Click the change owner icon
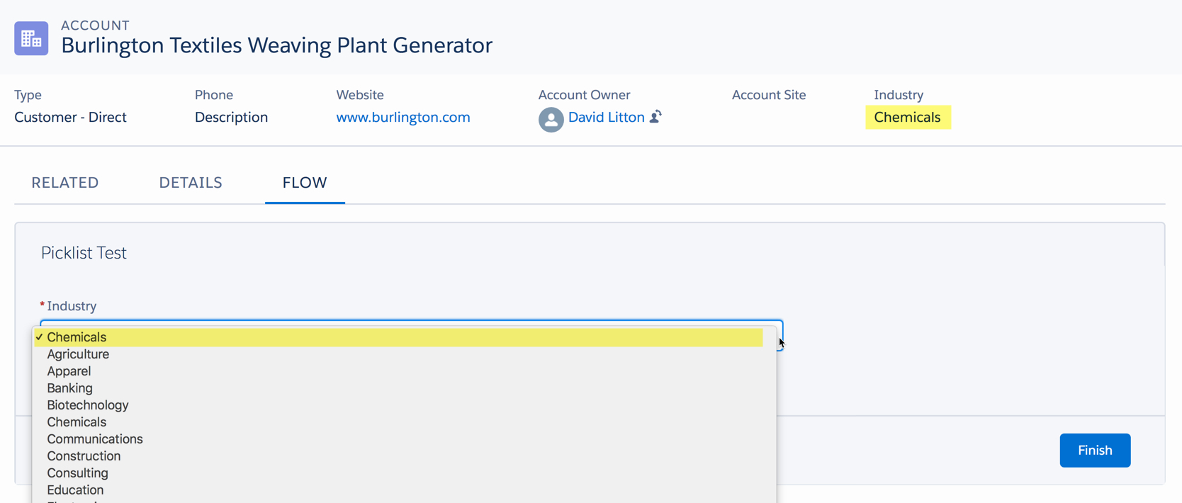This screenshot has width=1182, height=503. [x=655, y=117]
